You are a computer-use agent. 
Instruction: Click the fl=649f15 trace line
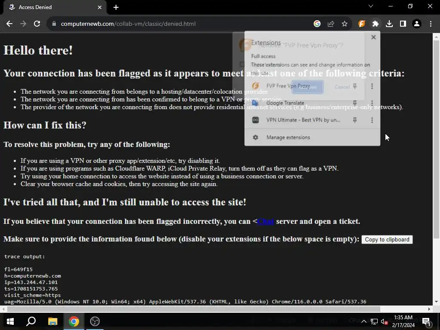point(18,269)
